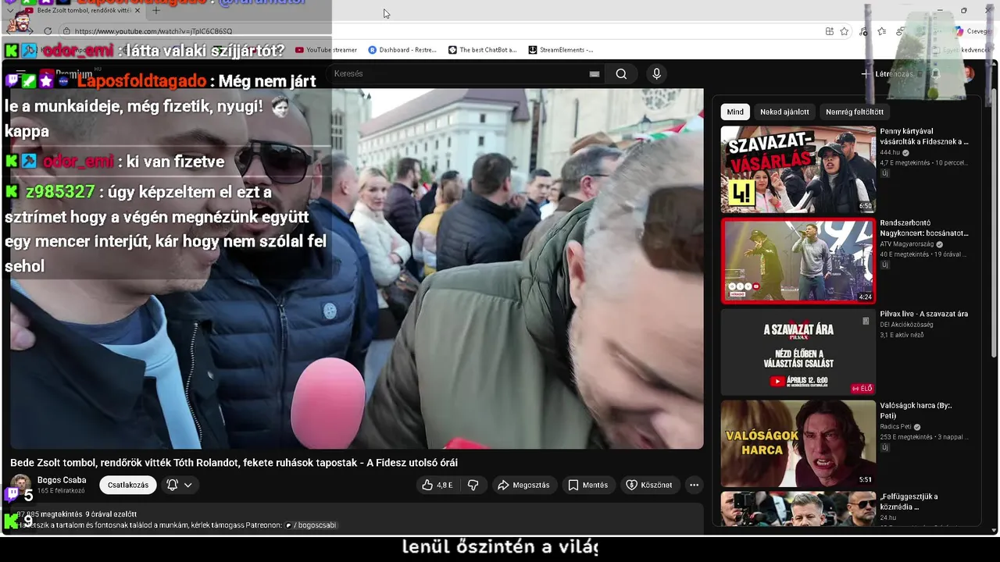
Task: Reload the YouTube page
Action: pyautogui.click(x=48, y=31)
